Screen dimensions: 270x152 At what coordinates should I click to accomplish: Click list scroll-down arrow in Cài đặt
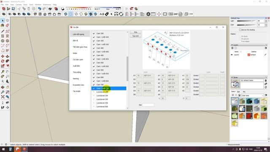coord(127,108)
